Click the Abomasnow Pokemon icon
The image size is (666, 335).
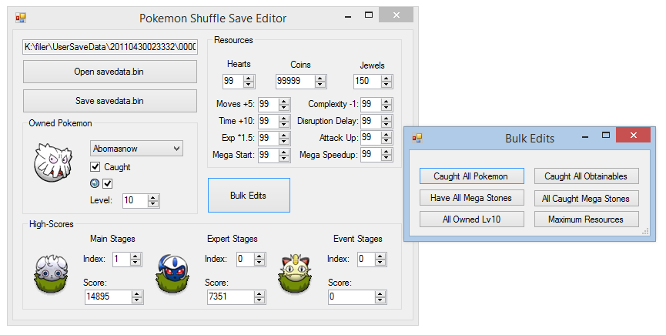click(x=53, y=162)
